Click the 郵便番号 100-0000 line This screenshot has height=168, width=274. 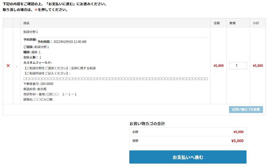click(38, 84)
